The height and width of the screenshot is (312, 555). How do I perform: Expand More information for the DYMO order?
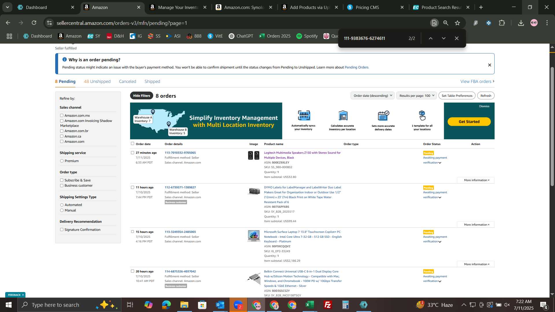coord(476,225)
